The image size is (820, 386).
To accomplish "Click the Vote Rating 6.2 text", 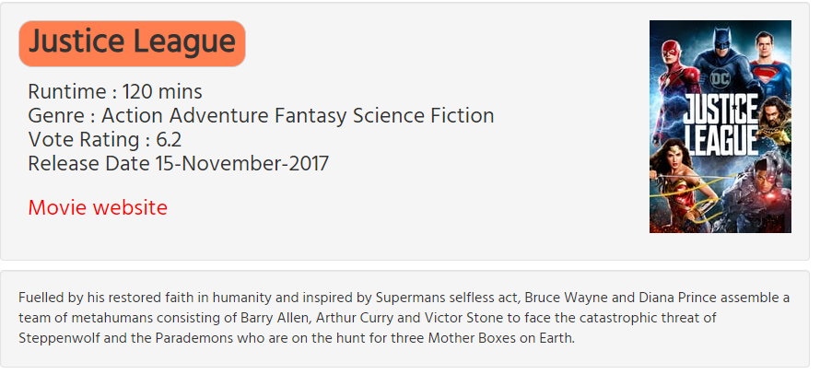I will coord(105,140).
